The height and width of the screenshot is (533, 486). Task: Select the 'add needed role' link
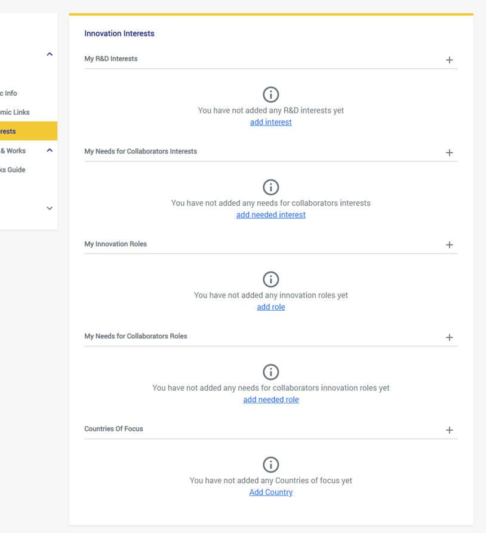pos(270,400)
